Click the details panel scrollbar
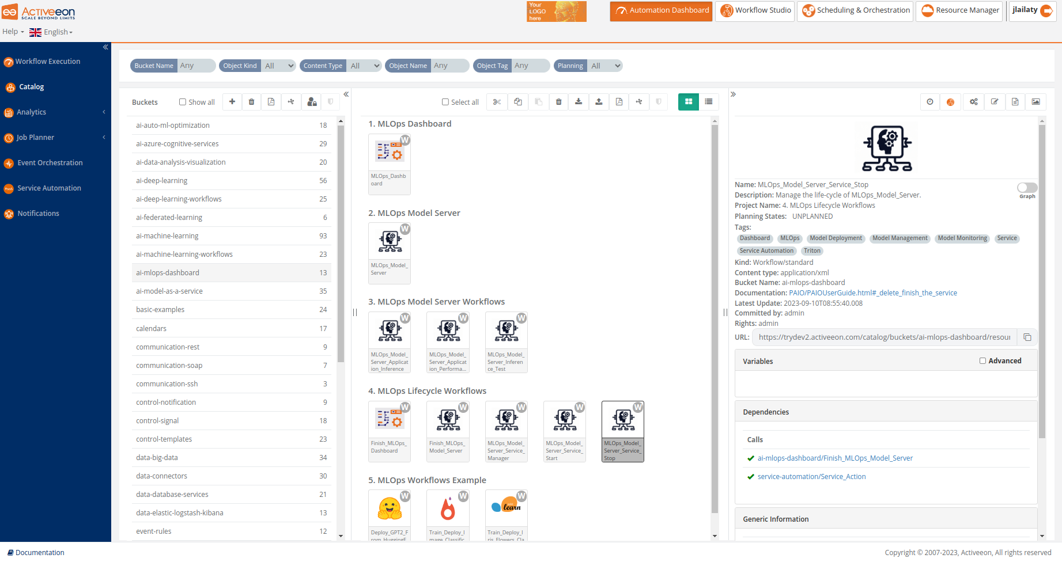The height and width of the screenshot is (562, 1062). (1042, 282)
